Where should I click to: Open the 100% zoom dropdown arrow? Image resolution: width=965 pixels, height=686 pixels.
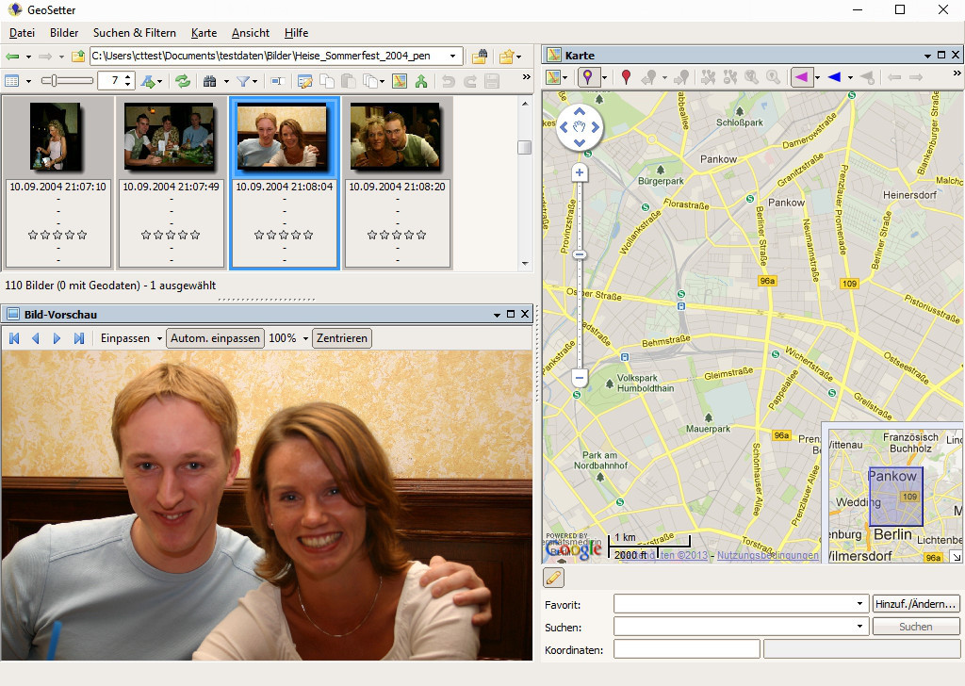305,338
